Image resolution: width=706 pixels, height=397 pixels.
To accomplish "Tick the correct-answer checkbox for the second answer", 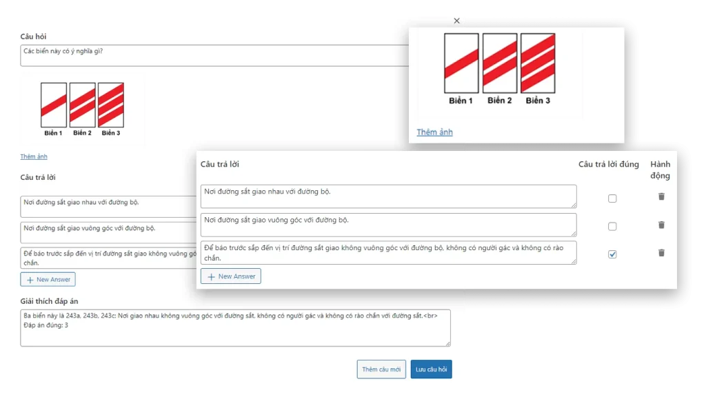I will [612, 227].
